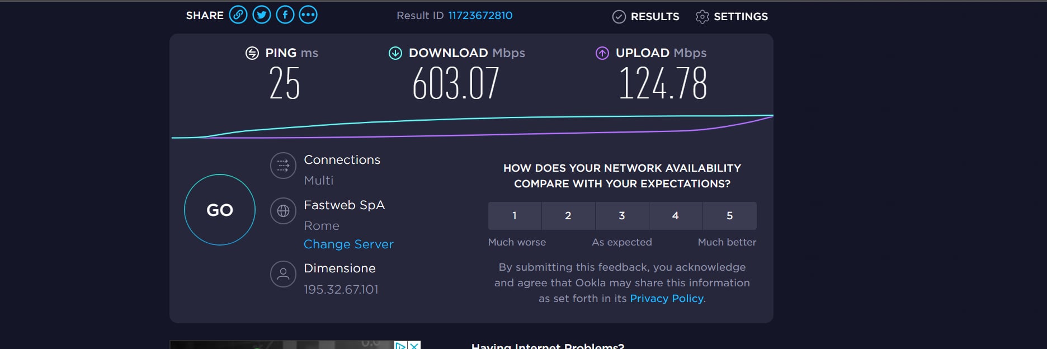Viewport: 1047px width, 349px height.
Task: Open the Results tab
Action: tap(646, 17)
